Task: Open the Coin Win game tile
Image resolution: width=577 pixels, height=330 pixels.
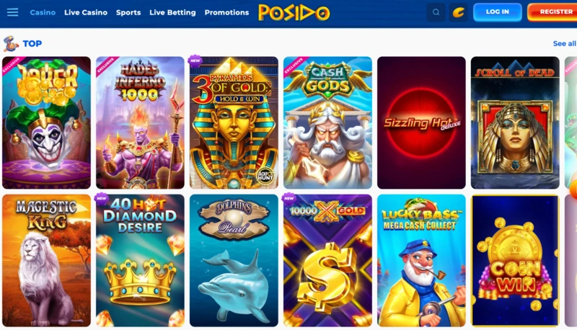Action: coord(515,261)
